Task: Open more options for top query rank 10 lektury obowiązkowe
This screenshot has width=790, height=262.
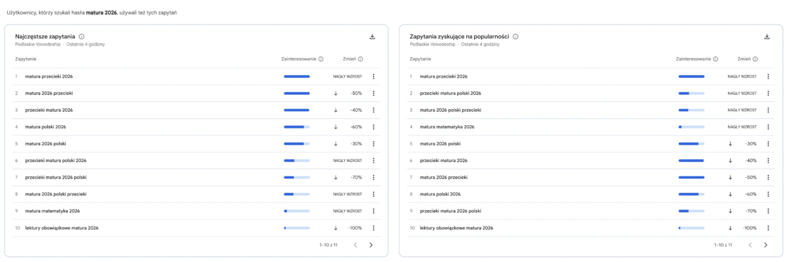Action: point(373,228)
